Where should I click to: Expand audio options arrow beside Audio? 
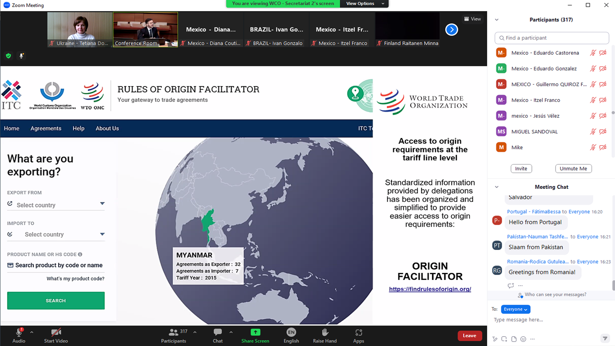(32, 332)
